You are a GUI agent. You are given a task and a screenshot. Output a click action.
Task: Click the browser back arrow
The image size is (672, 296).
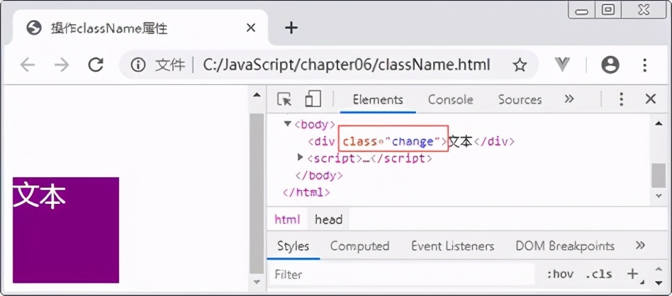click(28, 65)
